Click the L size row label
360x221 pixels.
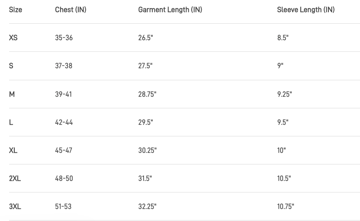11,122
